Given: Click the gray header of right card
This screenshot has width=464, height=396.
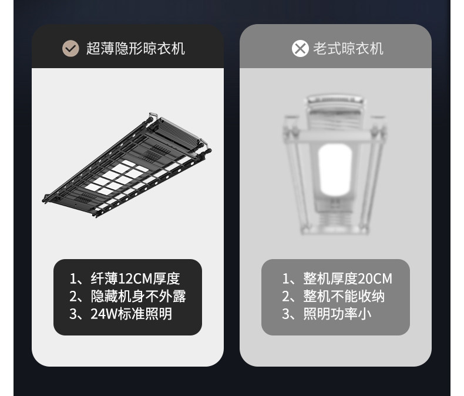Looking at the screenshot, I should pyautogui.click(x=335, y=46).
